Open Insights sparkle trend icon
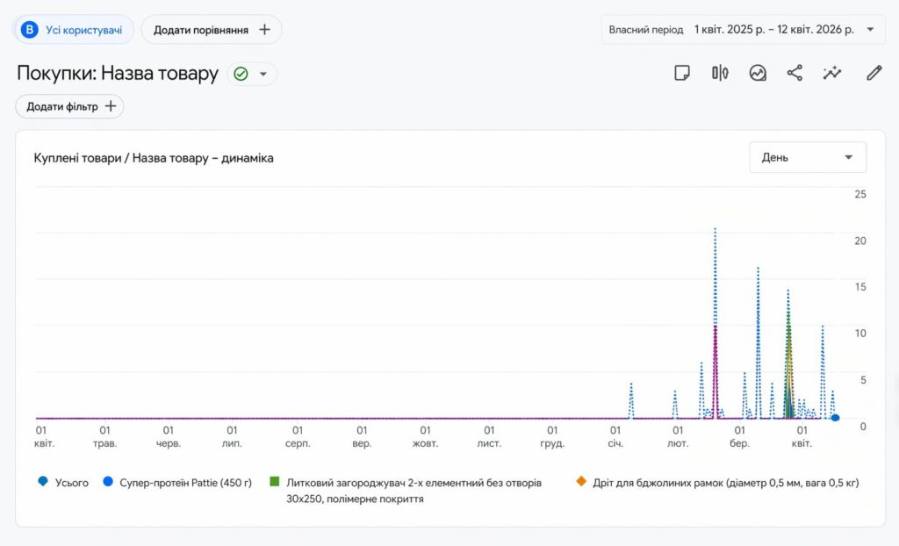Image resolution: width=899 pixels, height=546 pixels. coord(832,73)
